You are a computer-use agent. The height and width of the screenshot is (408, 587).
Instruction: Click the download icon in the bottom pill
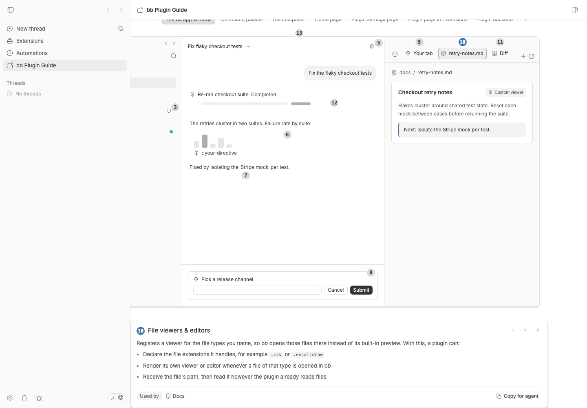[113, 398]
